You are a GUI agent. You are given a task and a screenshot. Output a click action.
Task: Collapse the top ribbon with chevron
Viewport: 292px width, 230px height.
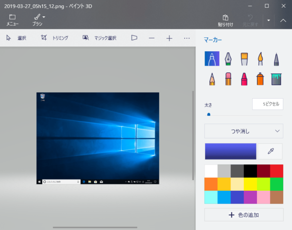(283, 20)
